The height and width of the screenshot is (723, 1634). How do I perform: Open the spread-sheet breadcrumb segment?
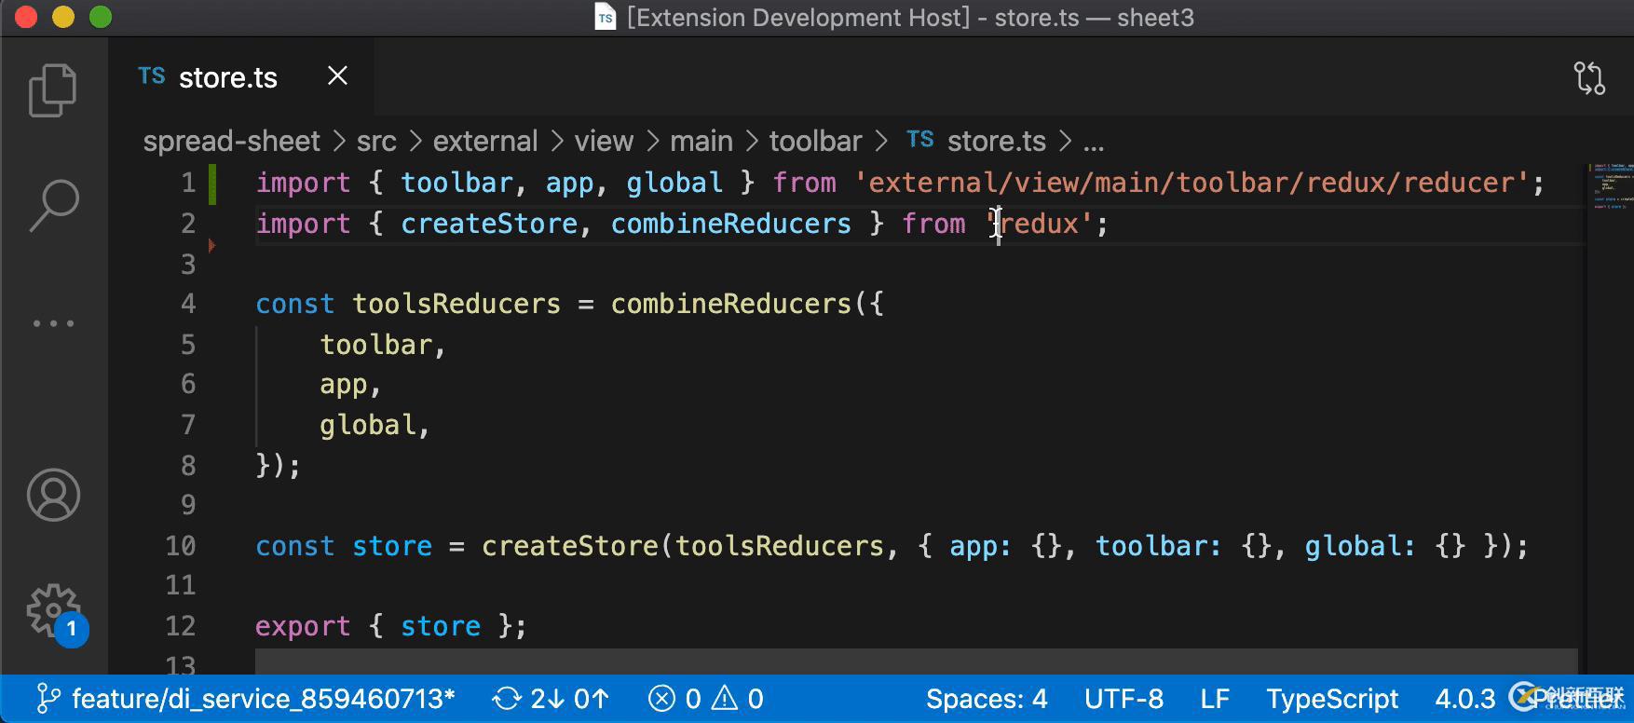click(231, 141)
